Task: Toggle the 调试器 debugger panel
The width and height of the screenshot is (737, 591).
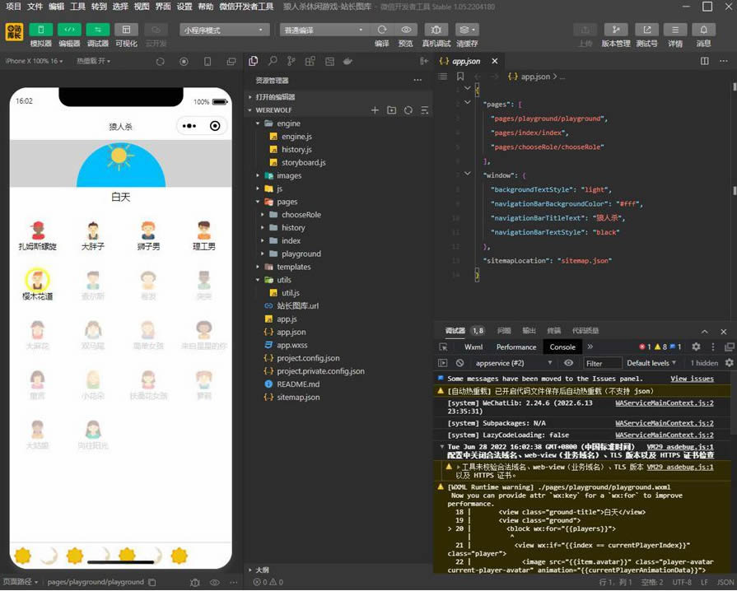Action: coord(98,30)
